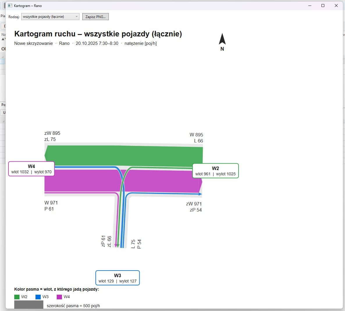Close the Kartogram – Rano window
Viewport: 345px width, 311px height.
coord(336,6)
